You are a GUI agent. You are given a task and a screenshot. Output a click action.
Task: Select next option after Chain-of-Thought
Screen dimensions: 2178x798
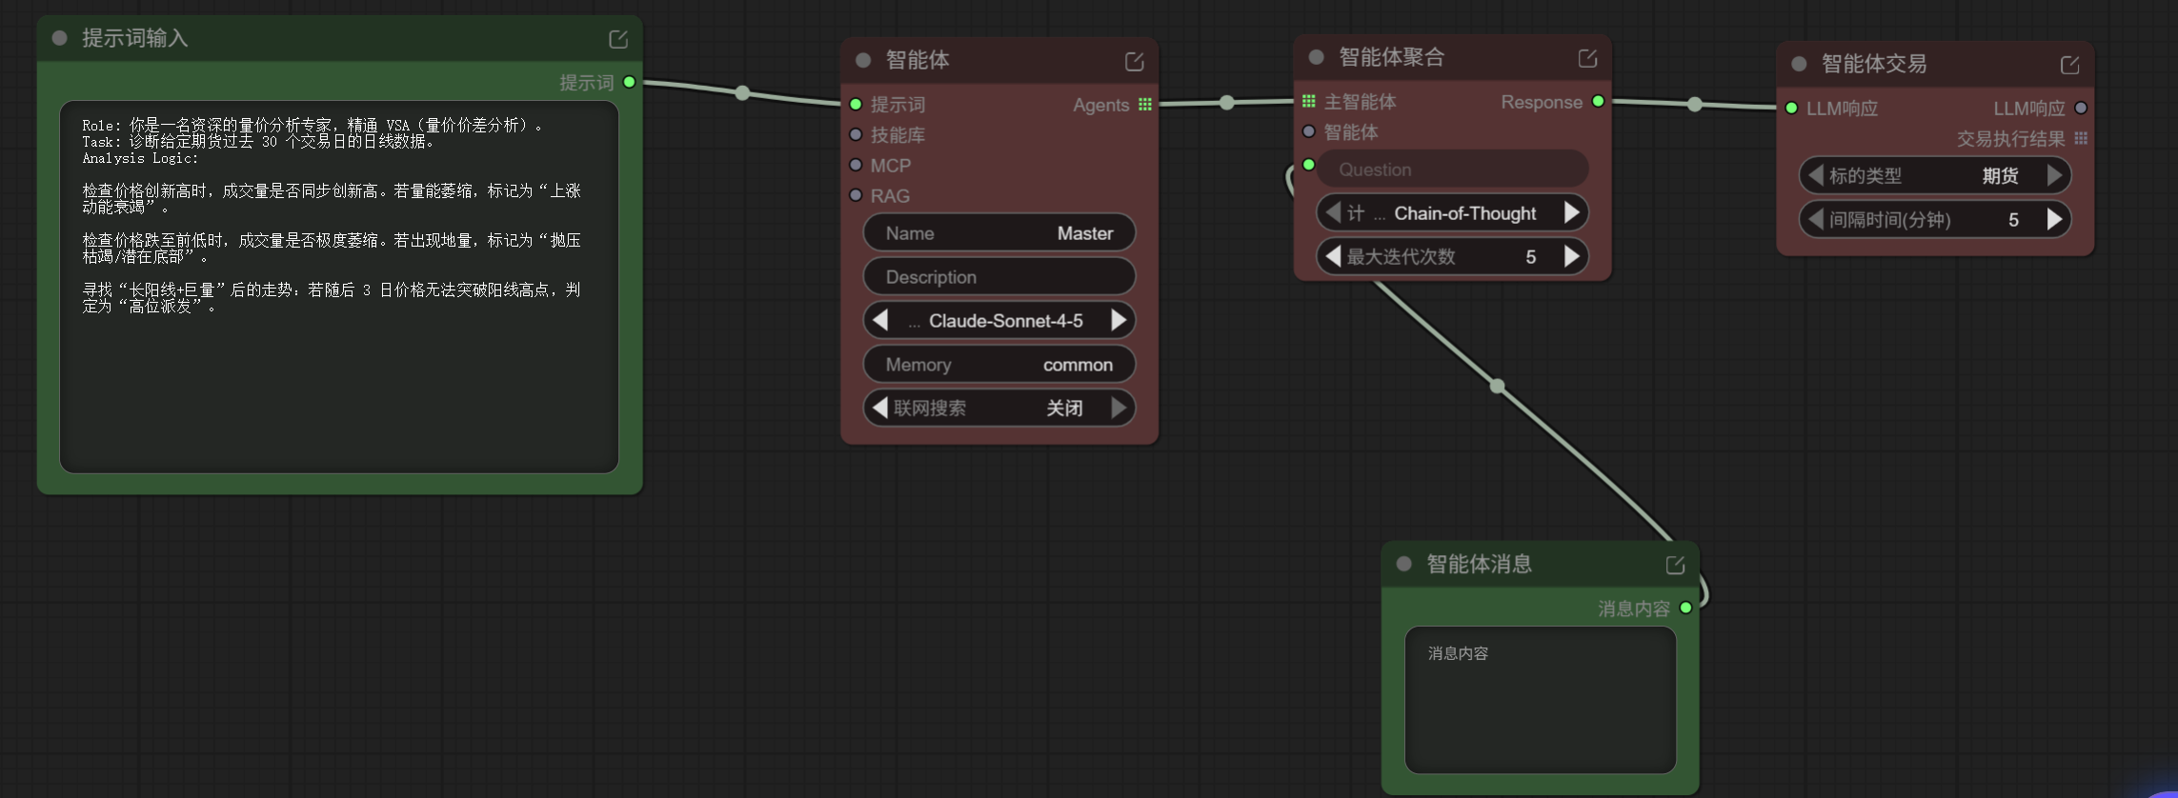tap(1571, 213)
